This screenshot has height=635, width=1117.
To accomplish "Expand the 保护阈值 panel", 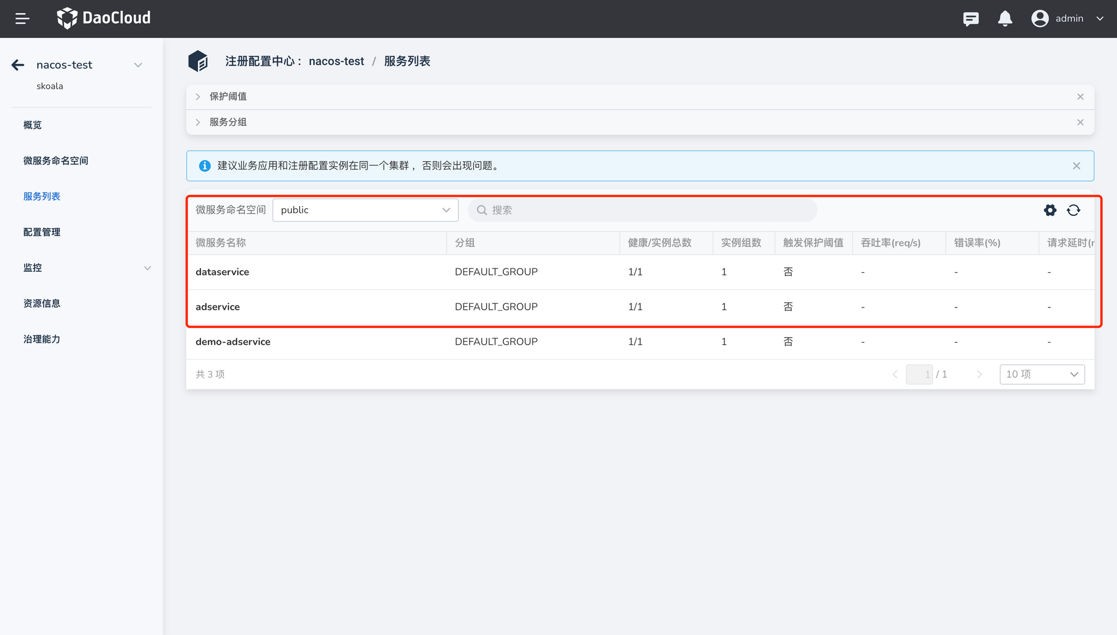I will (198, 97).
